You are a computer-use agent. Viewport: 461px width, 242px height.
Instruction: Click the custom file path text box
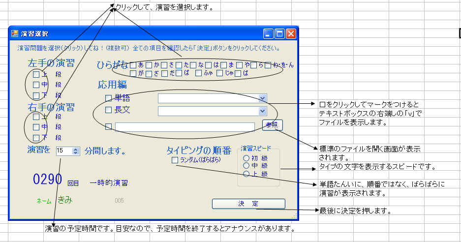184,127
